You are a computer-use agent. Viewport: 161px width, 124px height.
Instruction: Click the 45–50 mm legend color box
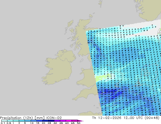tap(75, 121)
